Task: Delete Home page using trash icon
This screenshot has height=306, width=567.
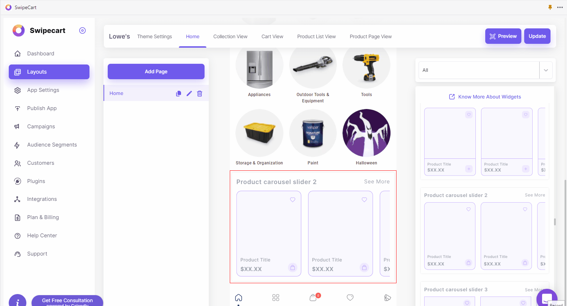Action: (200, 94)
